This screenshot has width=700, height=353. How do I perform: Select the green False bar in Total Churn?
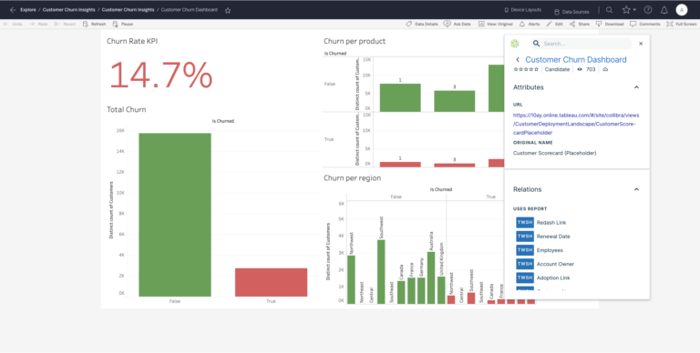coord(175,215)
